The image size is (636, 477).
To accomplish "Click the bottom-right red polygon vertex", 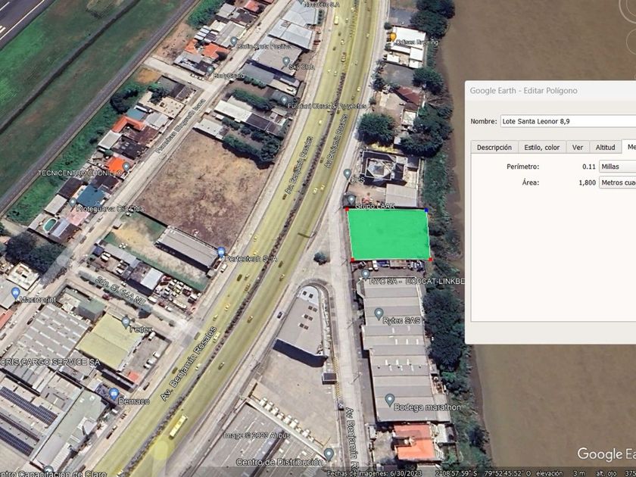I will pyautogui.click(x=430, y=259).
